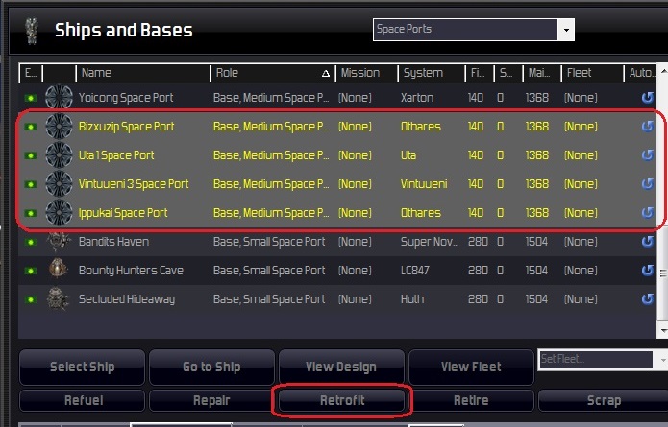Sort list by Mai... maintenance column header
The image size is (668, 427).
pyautogui.click(x=542, y=73)
